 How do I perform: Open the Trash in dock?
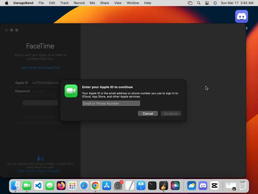pos(242,186)
